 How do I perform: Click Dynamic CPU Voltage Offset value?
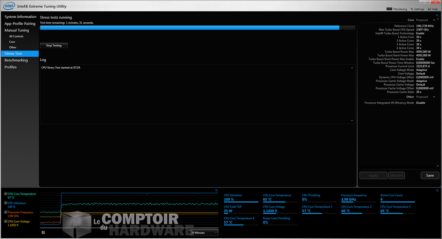[425, 77]
